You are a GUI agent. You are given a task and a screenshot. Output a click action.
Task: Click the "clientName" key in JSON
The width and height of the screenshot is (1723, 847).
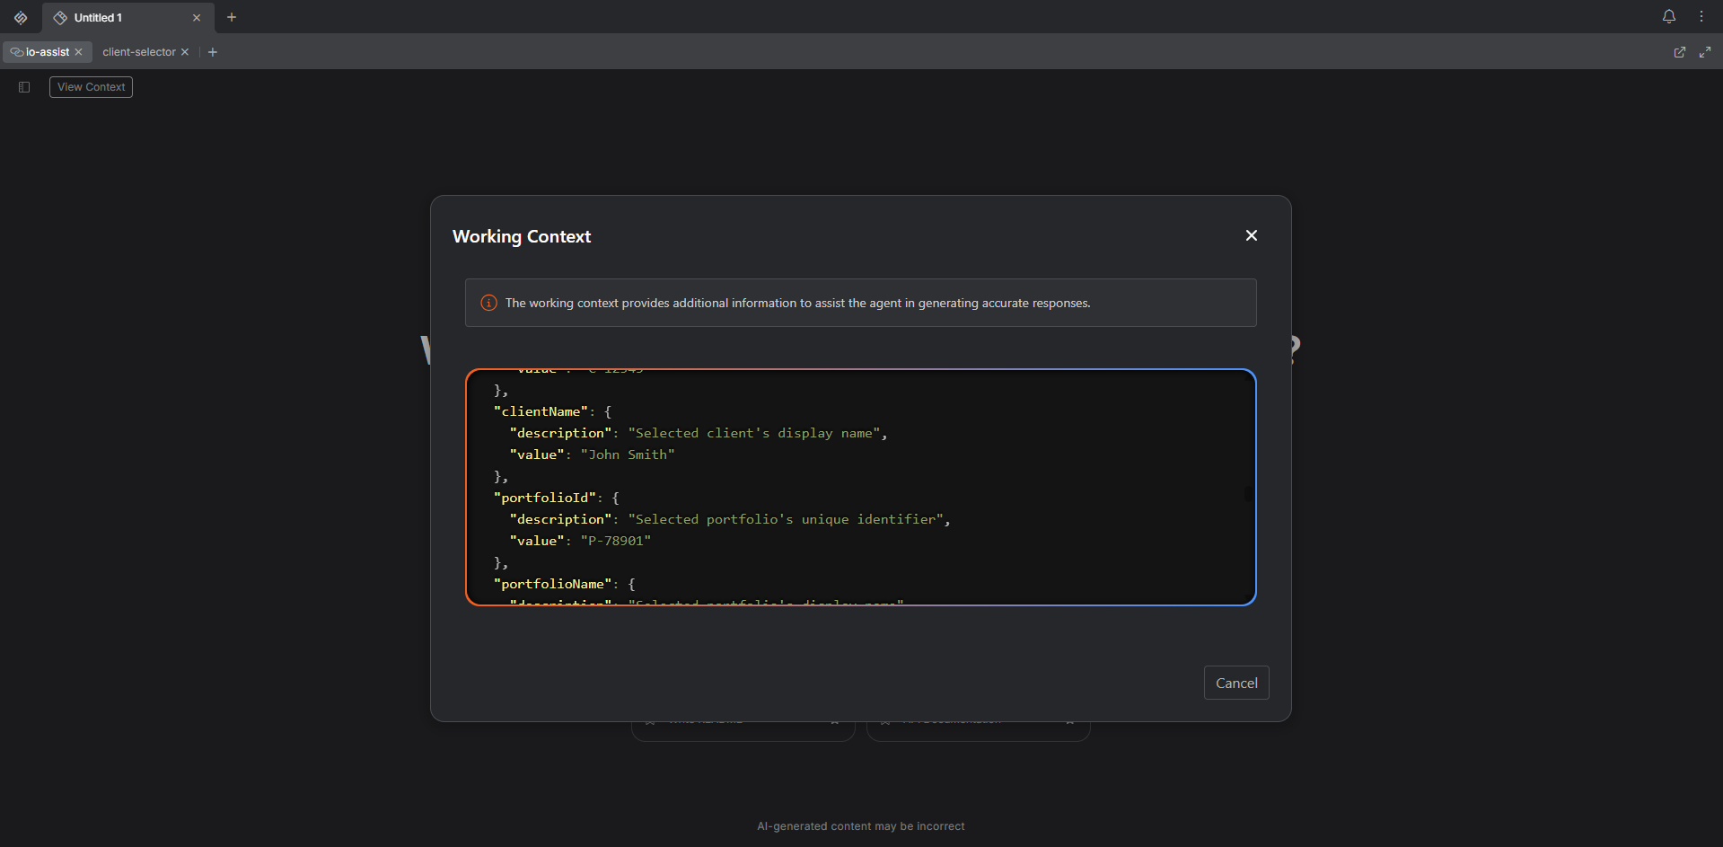[541, 411]
